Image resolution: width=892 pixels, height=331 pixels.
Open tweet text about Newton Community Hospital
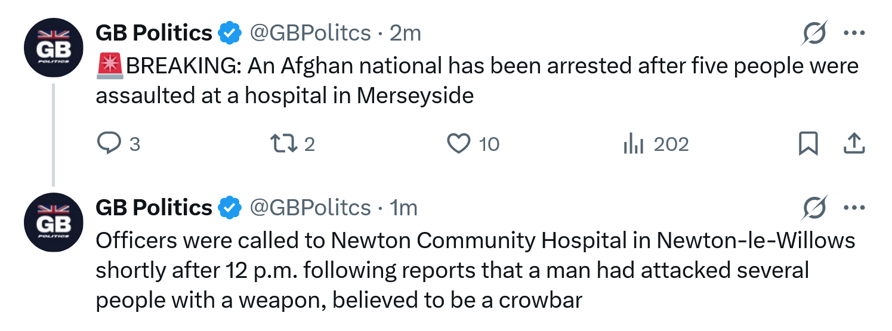tap(453, 270)
